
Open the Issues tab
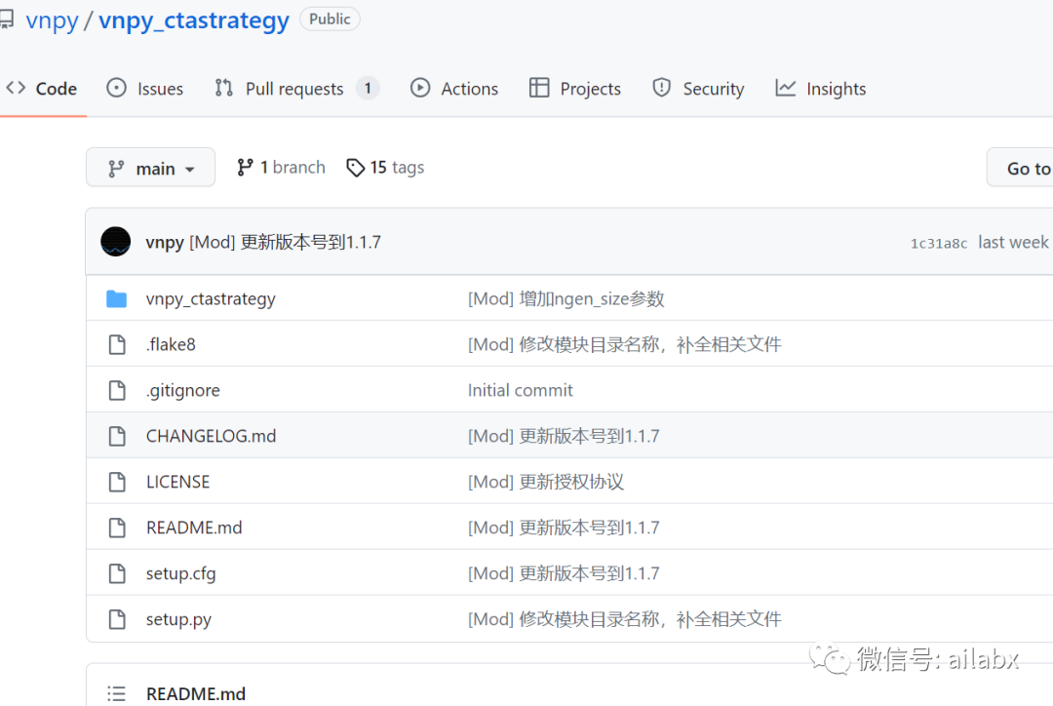click(144, 89)
